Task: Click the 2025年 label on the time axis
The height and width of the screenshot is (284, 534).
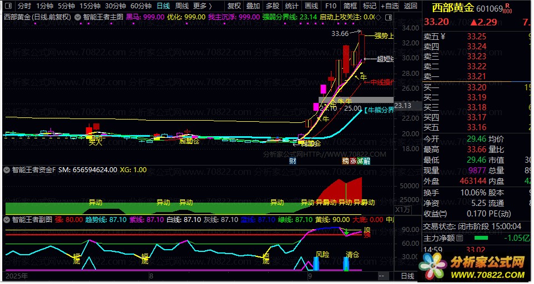Action: pyautogui.click(x=17, y=276)
